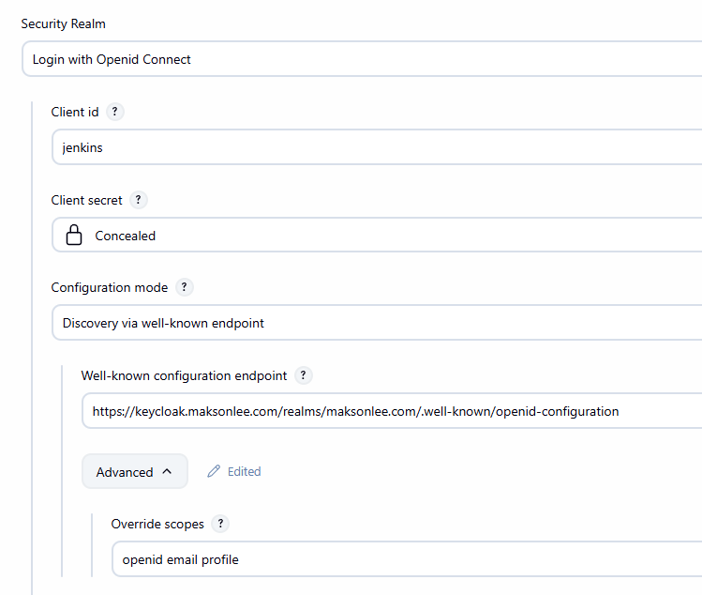This screenshot has width=702, height=595.
Task: Open help for Client secret
Action: [x=139, y=200]
